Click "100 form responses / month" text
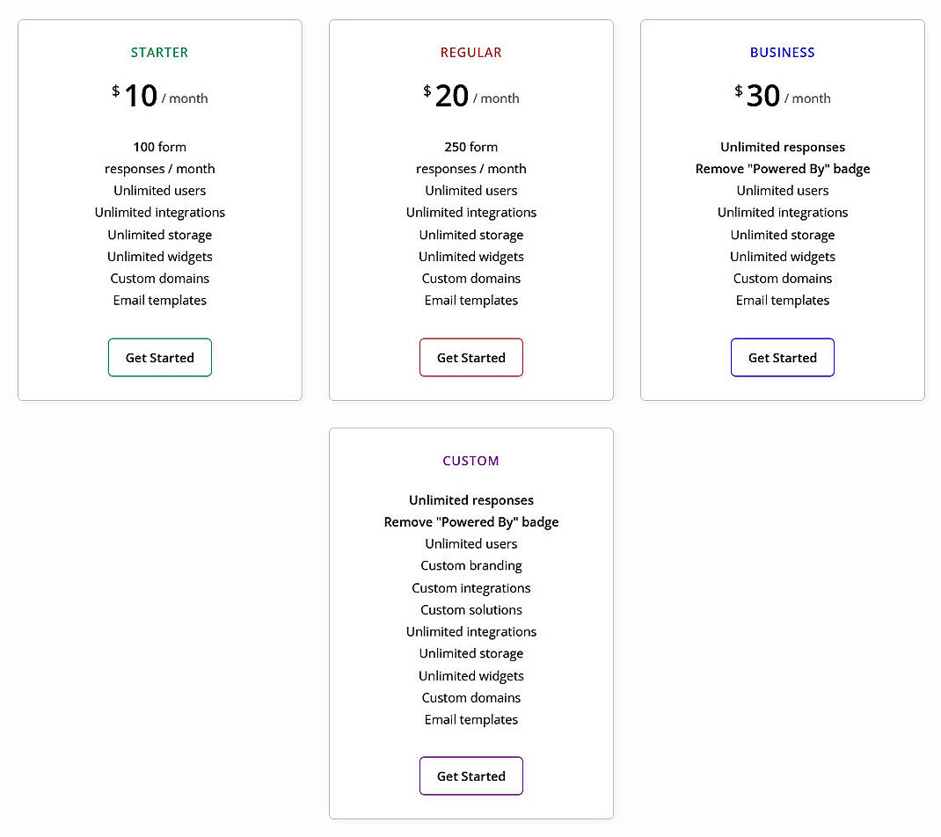 (x=159, y=158)
